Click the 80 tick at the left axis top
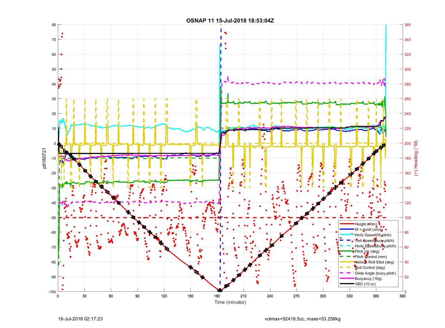Image resolution: width=445 pixels, height=328 pixels. pyautogui.click(x=53, y=25)
